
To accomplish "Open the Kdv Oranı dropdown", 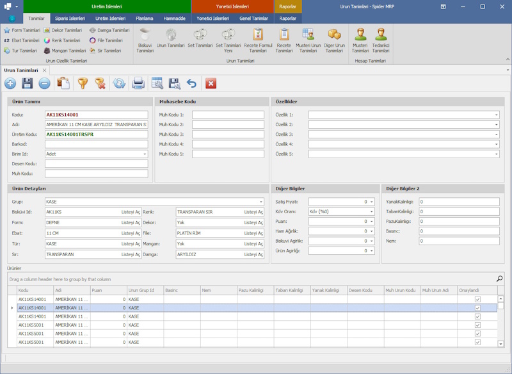I will tap(372, 212).
